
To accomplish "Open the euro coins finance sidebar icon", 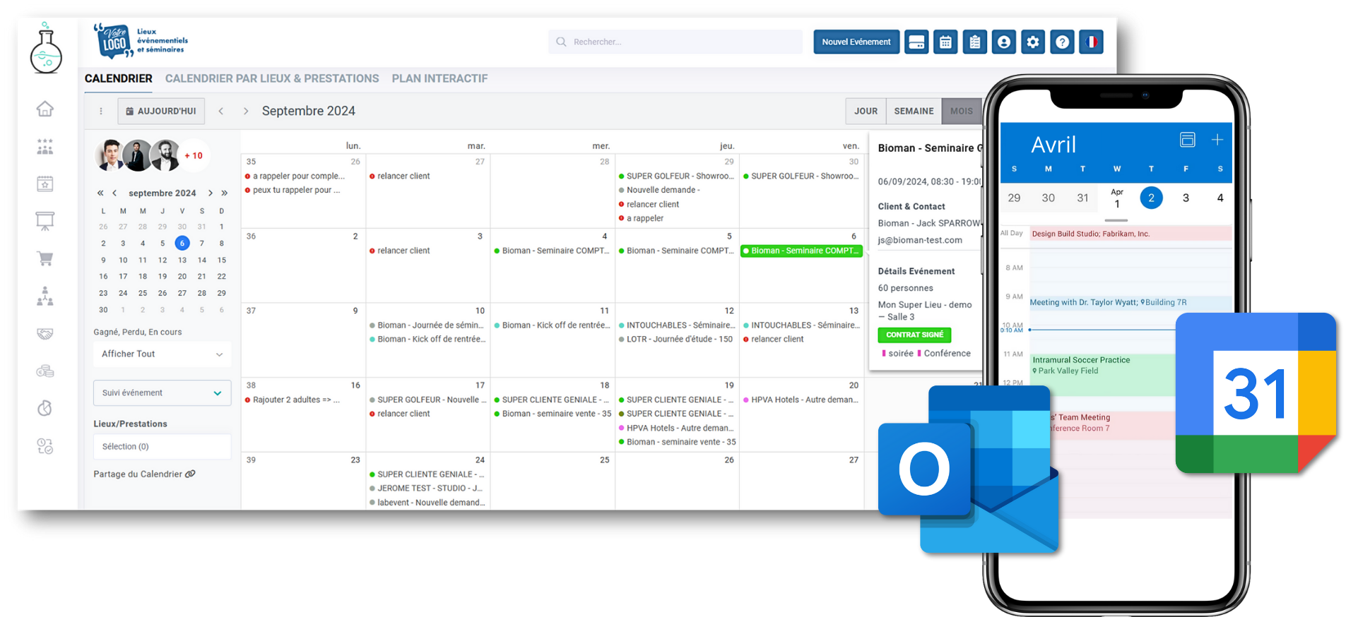I will pyautogui.click(x=45, y=371).
